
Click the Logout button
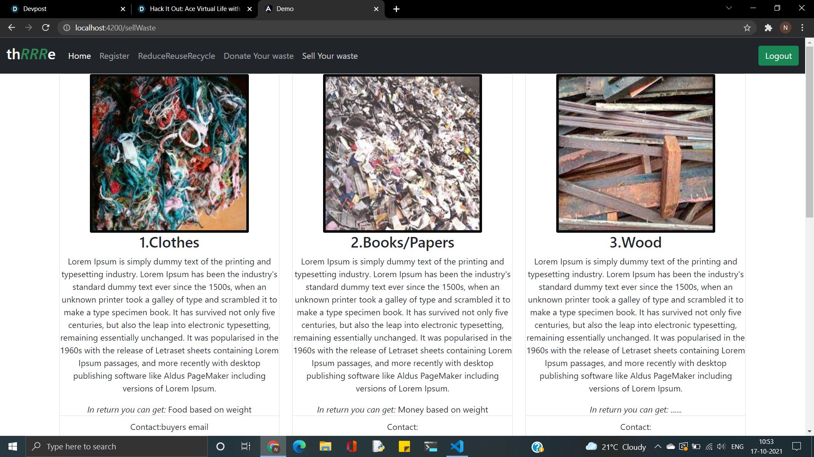coord(778,56)
